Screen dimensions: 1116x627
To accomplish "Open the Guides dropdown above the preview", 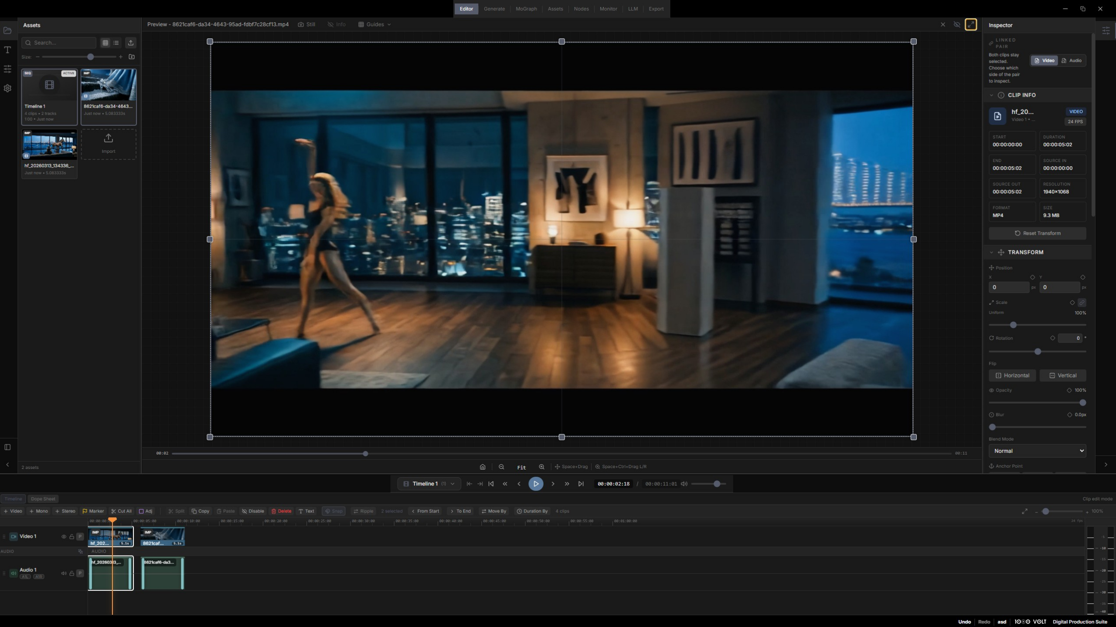I will point(374,24).
